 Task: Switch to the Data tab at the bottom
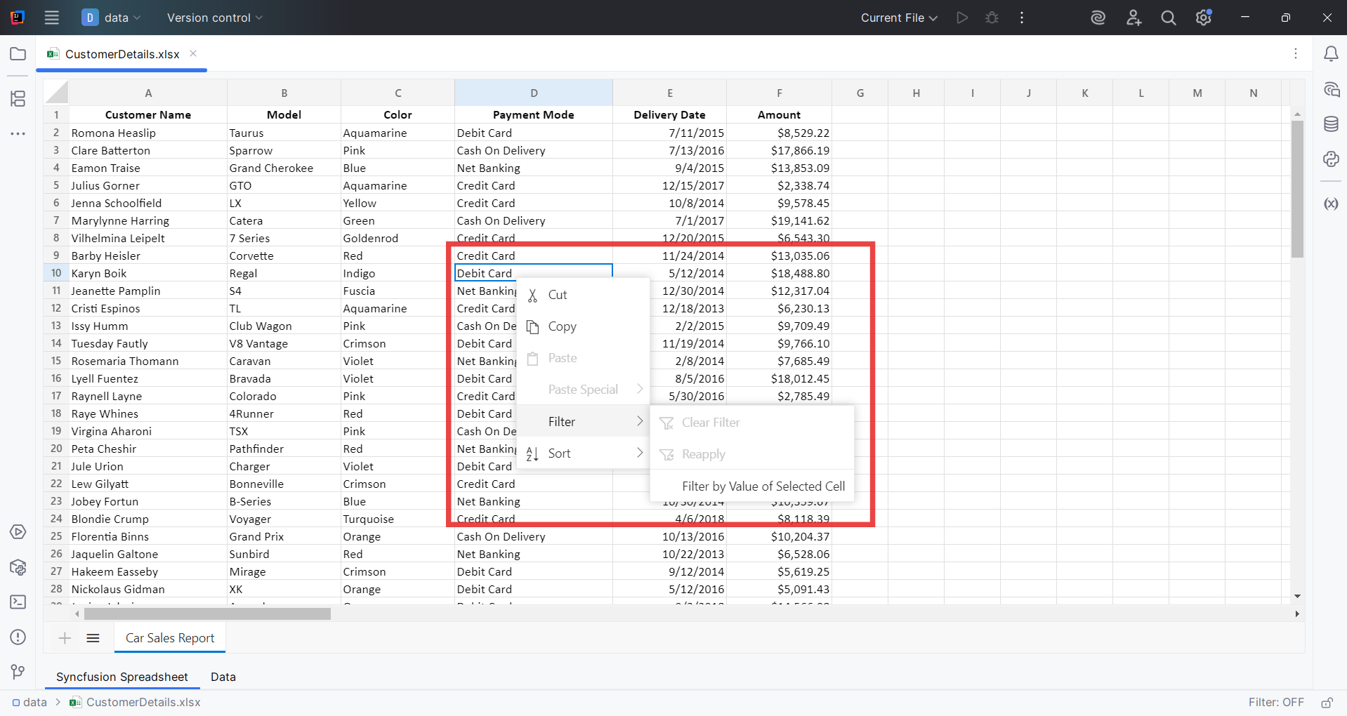pos(223,677)
